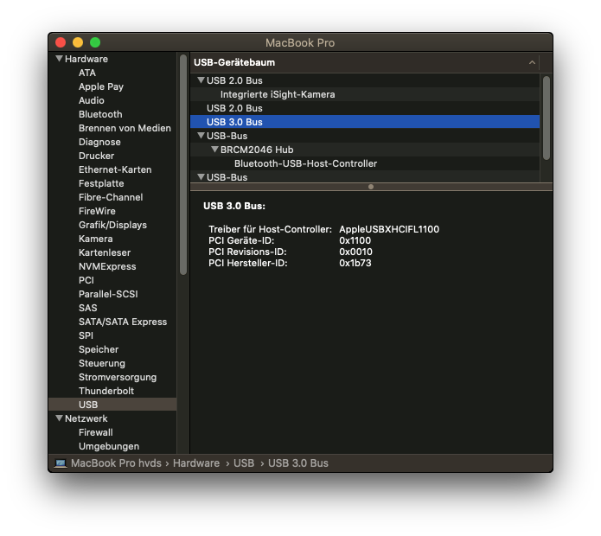Collapse the USB-Bus triangle at list bottom

tap(201, 177)
